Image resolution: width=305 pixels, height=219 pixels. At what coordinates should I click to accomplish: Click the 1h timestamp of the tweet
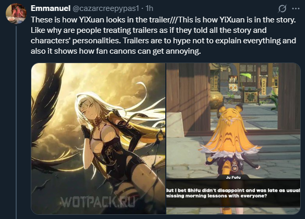[x=150, y=8]
